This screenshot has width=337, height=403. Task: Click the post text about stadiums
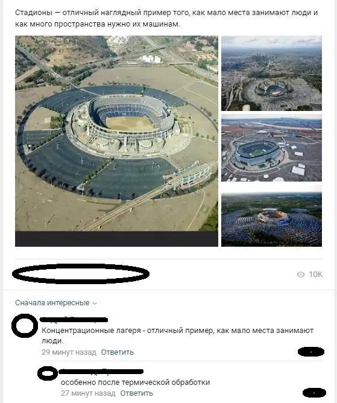tap(166, 18)
